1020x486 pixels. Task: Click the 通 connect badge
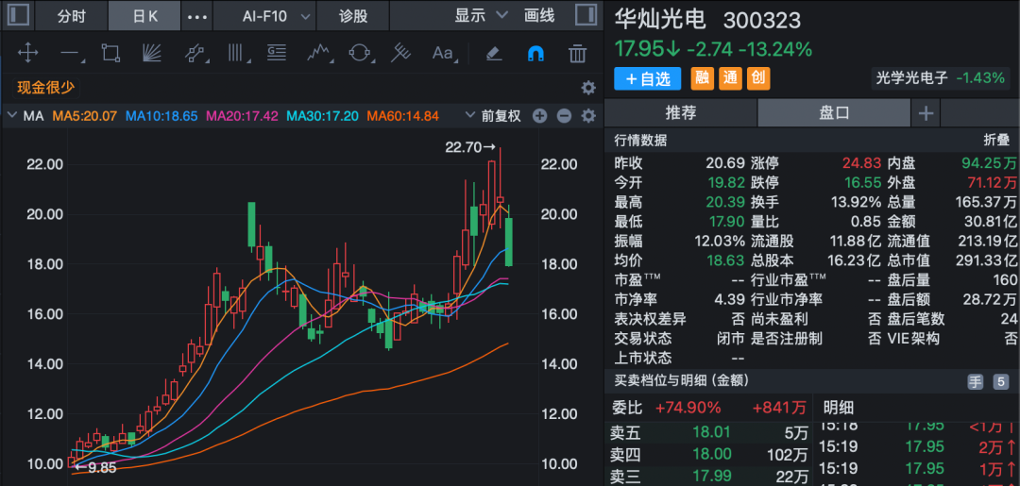(730, 78)
